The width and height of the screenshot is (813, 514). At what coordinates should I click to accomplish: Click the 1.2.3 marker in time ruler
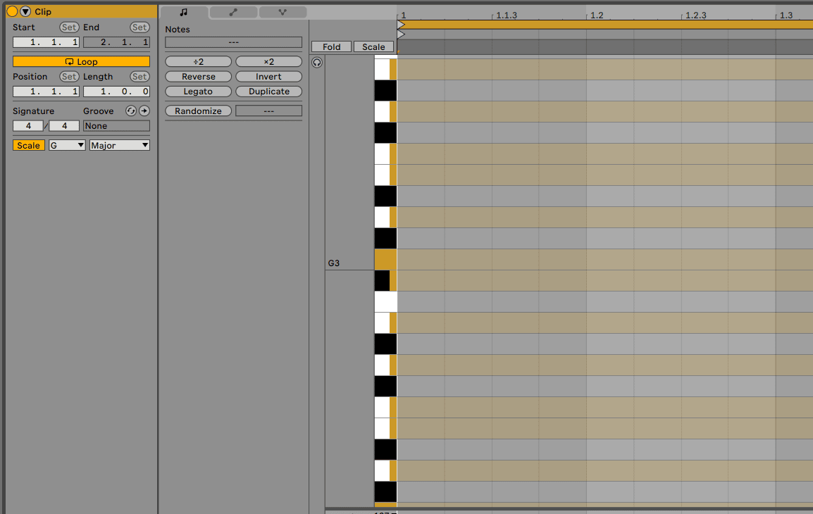pyautogui.click(x=696, y=15)
